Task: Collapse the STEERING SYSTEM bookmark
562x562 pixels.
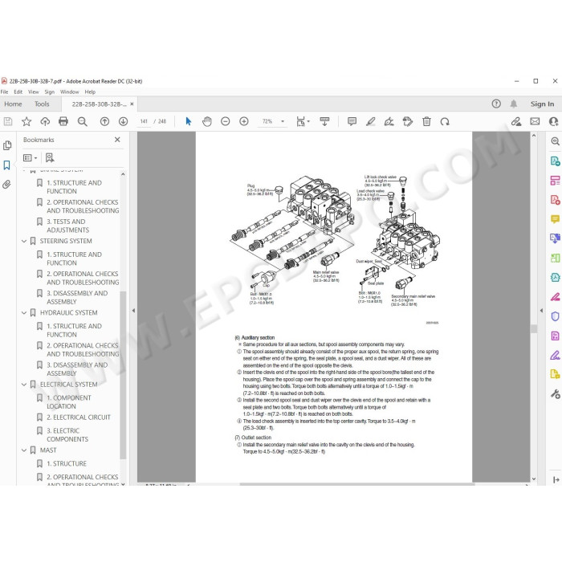Action: pyautogui.click(x=24, y=241)
